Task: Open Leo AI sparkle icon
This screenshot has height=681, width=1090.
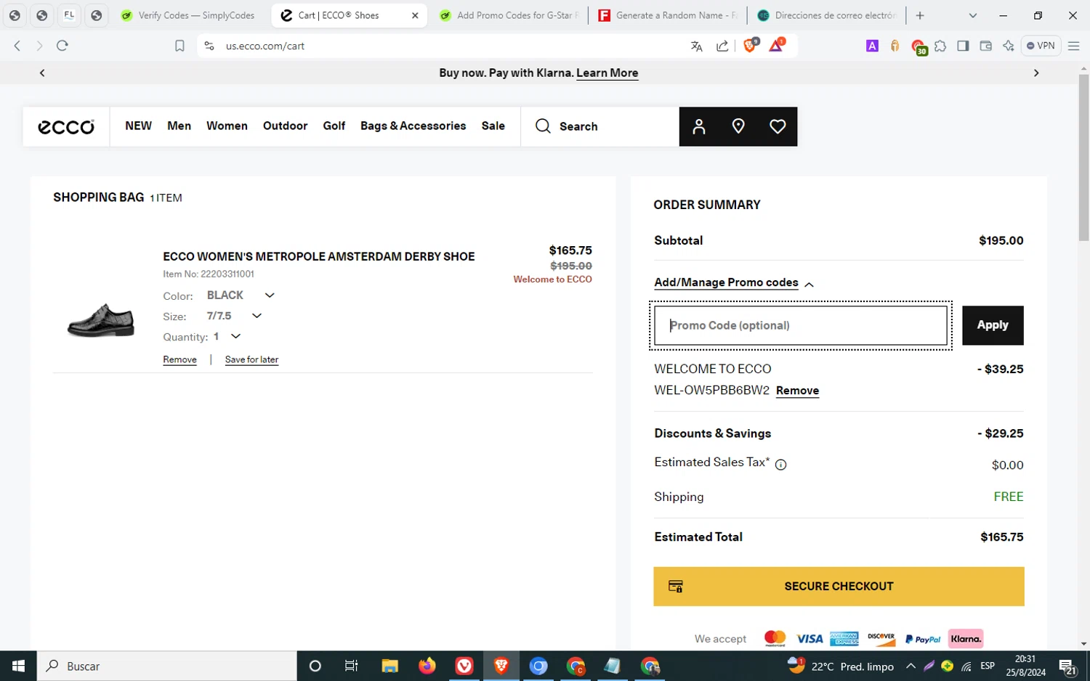Action: pyautogui.click(x=1008, y=46)
